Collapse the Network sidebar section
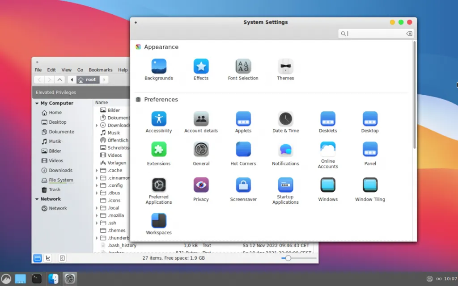This screenshot has width=458, height=286. pyautogui.click(x=37, y=199)
